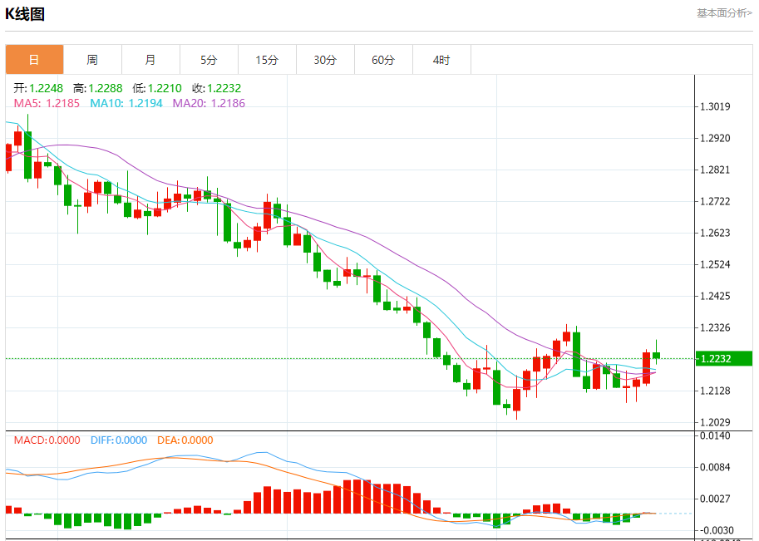Screen dimensions: 759x541
Task: Click the 1.2128 price axis label
Action: pos(716,391)
